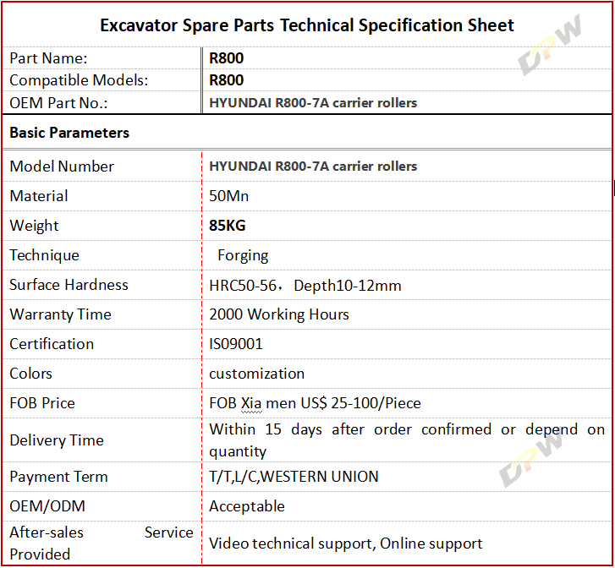Select the 'Certification' label
Screen dimensions: 615x568
coord(52,344)
